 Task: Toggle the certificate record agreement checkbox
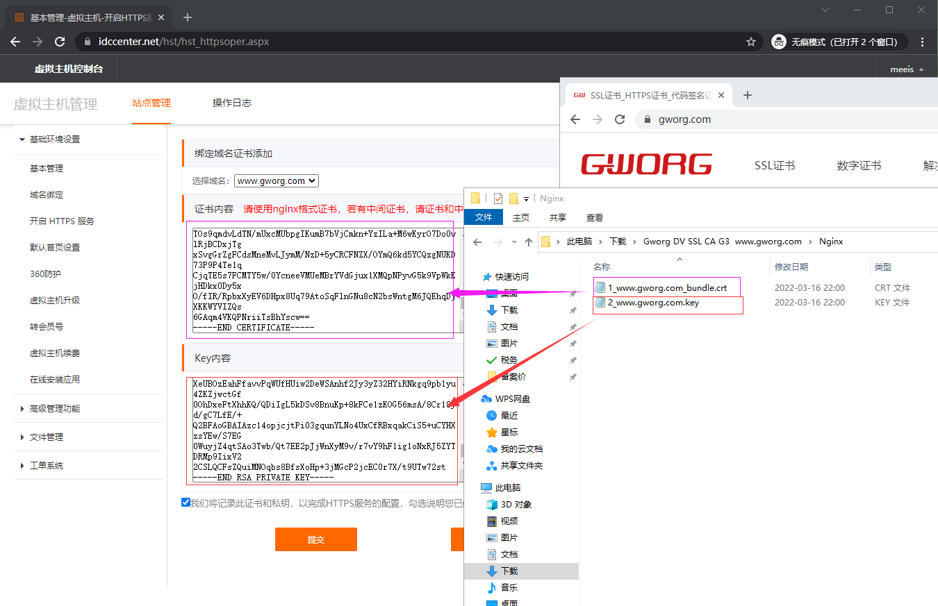tap(186, 503)
